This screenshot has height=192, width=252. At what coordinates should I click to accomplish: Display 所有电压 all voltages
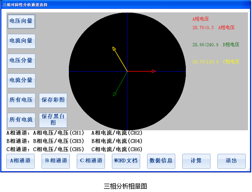pos(21,100)
